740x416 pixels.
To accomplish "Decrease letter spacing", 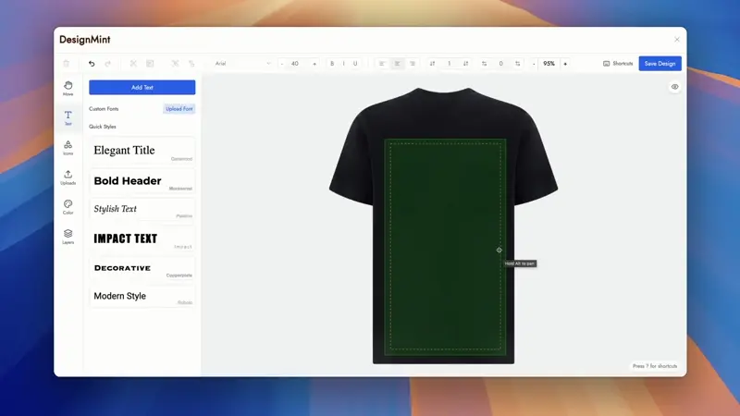I will 484,63.
